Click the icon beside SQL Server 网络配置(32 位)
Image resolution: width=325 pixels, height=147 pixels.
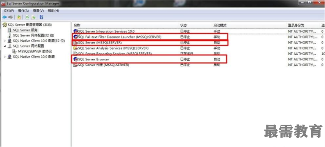(x=10, y=36)
